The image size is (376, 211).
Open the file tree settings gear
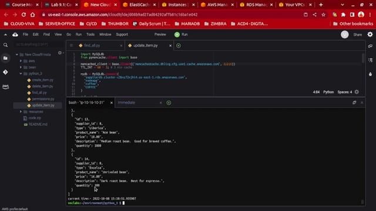click(x=60, y=53)
